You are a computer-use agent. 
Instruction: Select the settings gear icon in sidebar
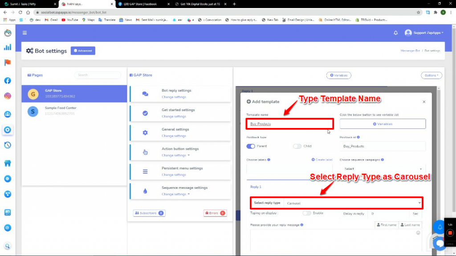pyautogui.click(x=8, y=130)
